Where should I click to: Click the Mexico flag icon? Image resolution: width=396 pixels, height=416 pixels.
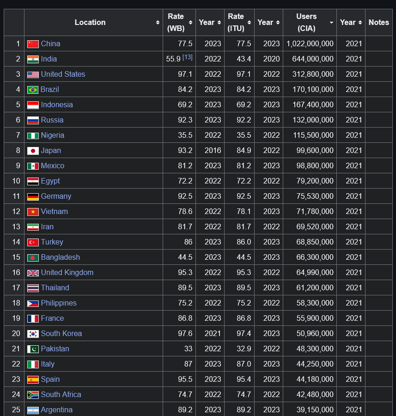tap(33, 166)
